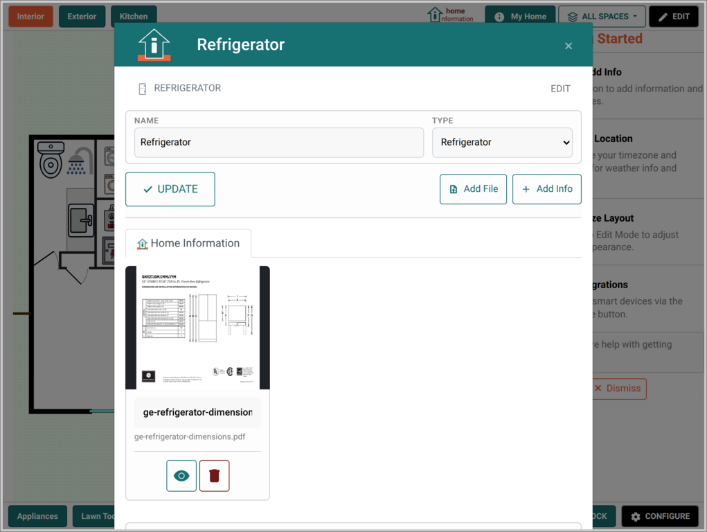
Task: Click the CONFIGURE button
Action: click(660, 516)
